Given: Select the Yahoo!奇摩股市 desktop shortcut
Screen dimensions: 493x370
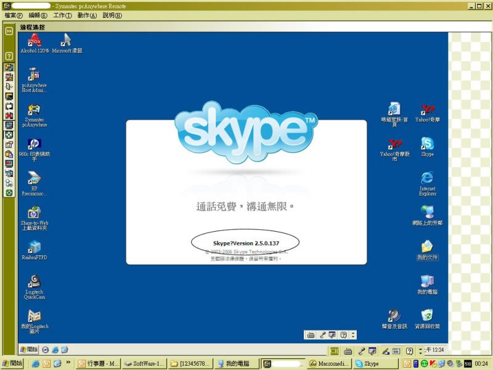Looking at the screenshot, I should (x=394, y=150).
